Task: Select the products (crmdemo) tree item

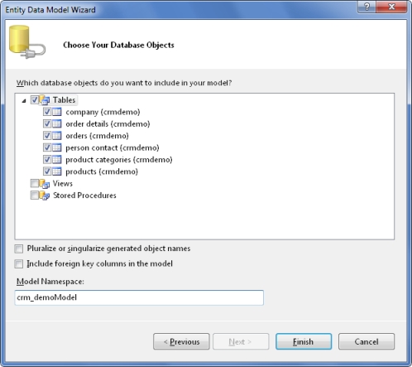Action: (102, 171)
